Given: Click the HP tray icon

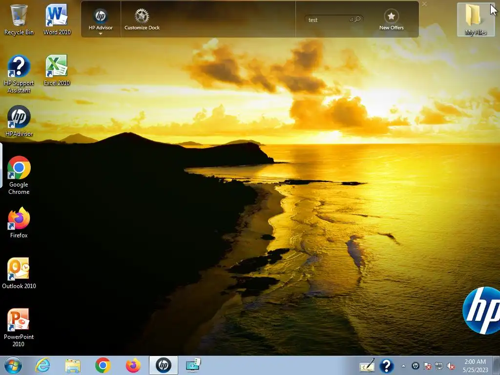Looking at the screenshot, I should click(x=415, y=366).
